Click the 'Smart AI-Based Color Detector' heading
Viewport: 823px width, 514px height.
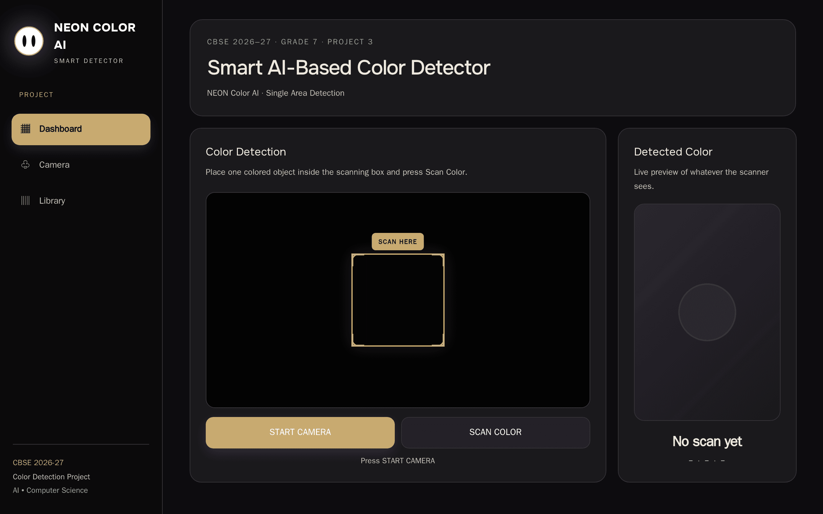[x=349, y=68]
